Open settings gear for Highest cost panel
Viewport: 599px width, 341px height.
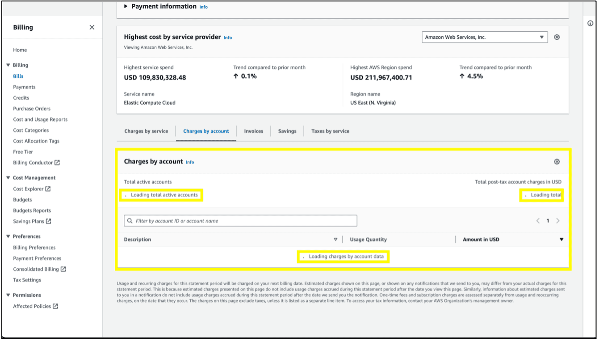[557, 37]
